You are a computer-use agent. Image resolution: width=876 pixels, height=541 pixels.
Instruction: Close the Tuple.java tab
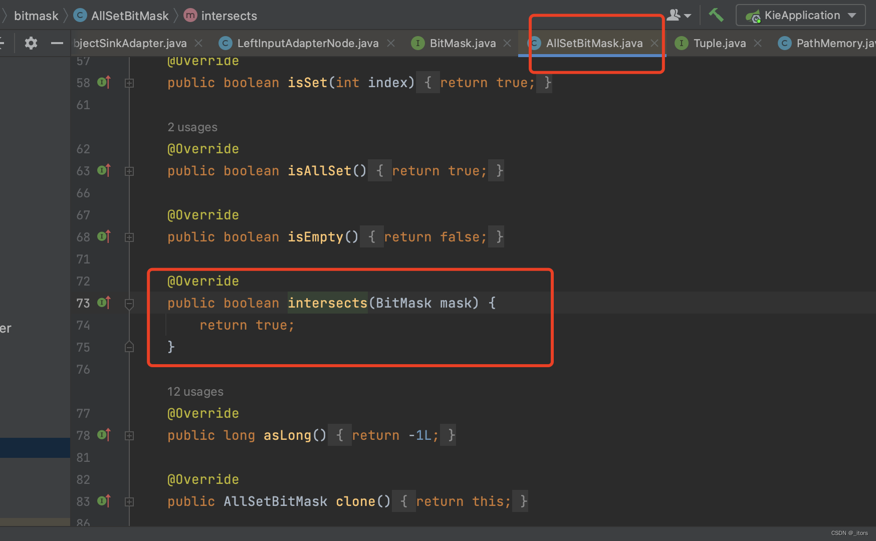(x=758, y=43)
